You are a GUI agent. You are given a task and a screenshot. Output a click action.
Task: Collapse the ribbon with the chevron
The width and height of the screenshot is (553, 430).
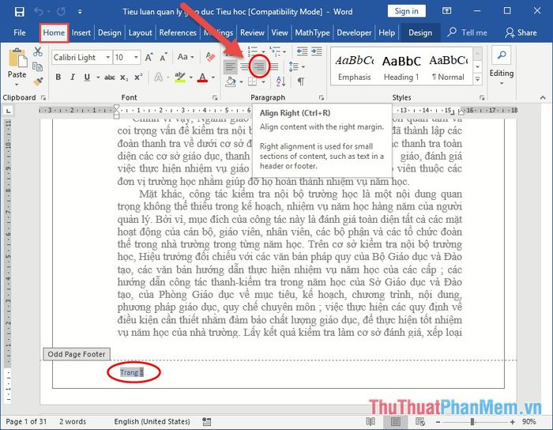tap(543, 98)
